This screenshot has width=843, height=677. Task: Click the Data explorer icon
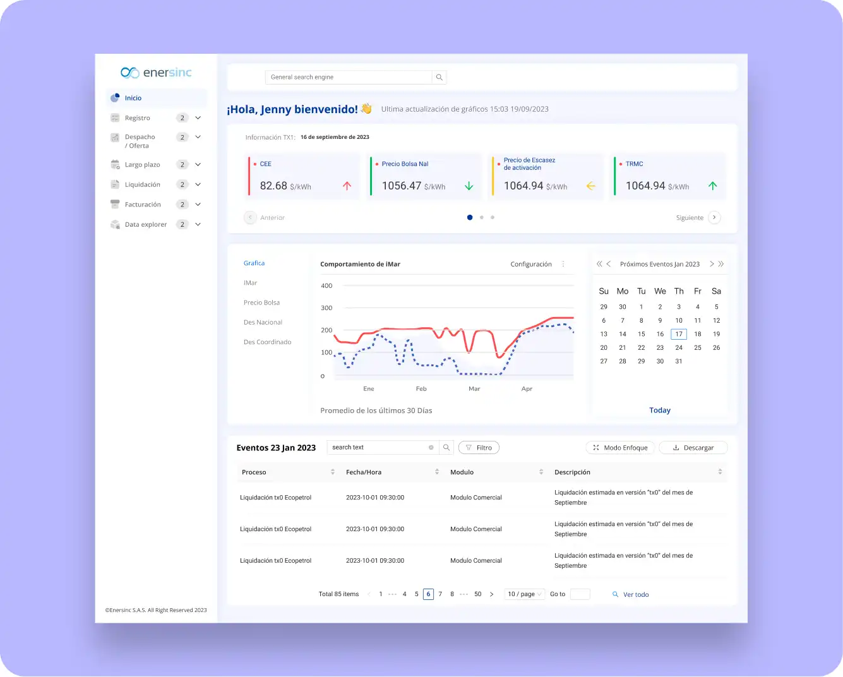pyautogui.click(x=115, y=224)
